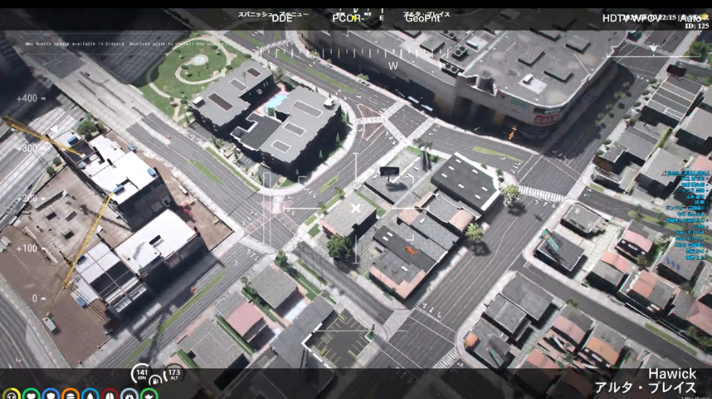Click the green heart health icon
This screenshot has width=712, height=399.
pos(31,395)
